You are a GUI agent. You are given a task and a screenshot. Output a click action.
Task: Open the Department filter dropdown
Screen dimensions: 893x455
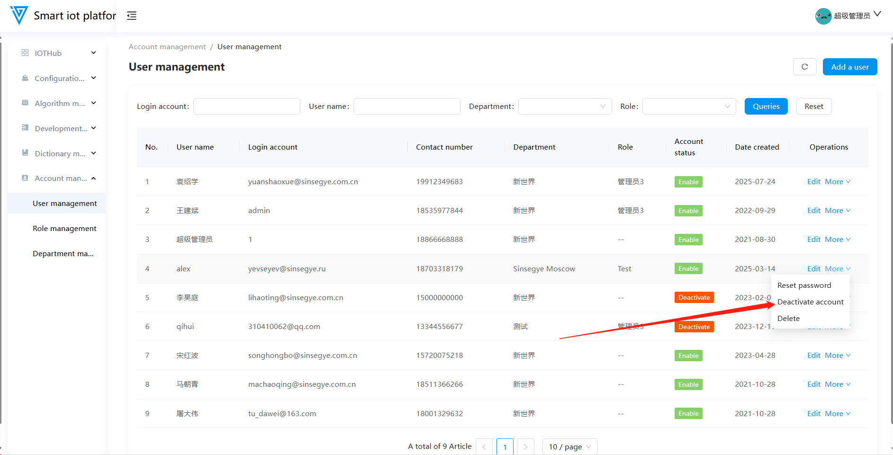(565, 107)
